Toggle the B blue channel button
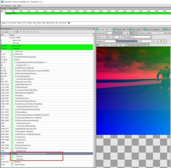 tap(121, 33)
